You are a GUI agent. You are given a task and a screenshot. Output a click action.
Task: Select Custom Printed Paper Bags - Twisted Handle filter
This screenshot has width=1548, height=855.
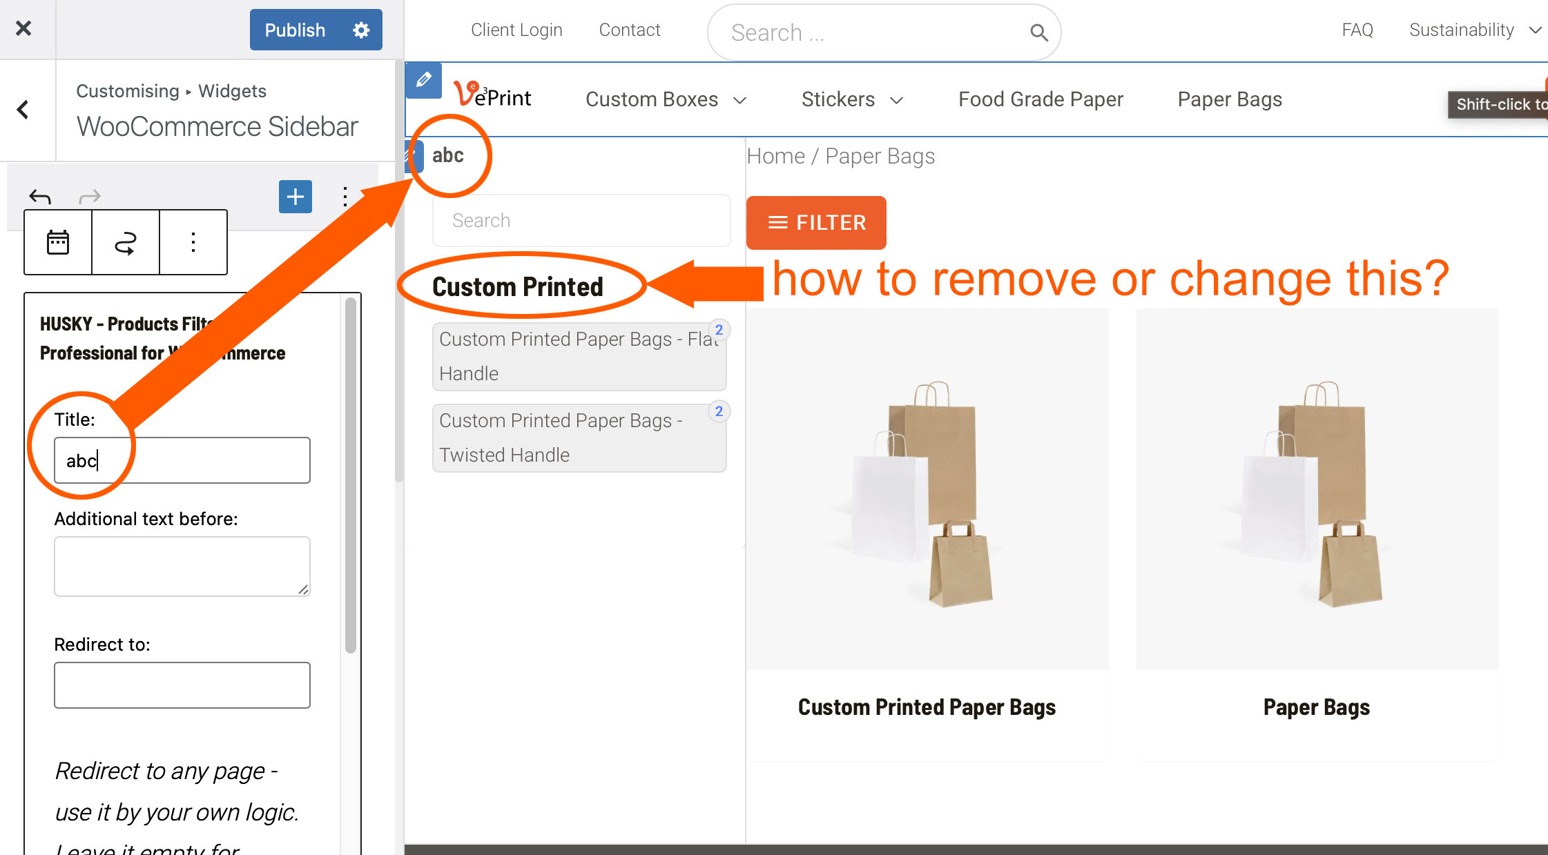tap(579, 438)
